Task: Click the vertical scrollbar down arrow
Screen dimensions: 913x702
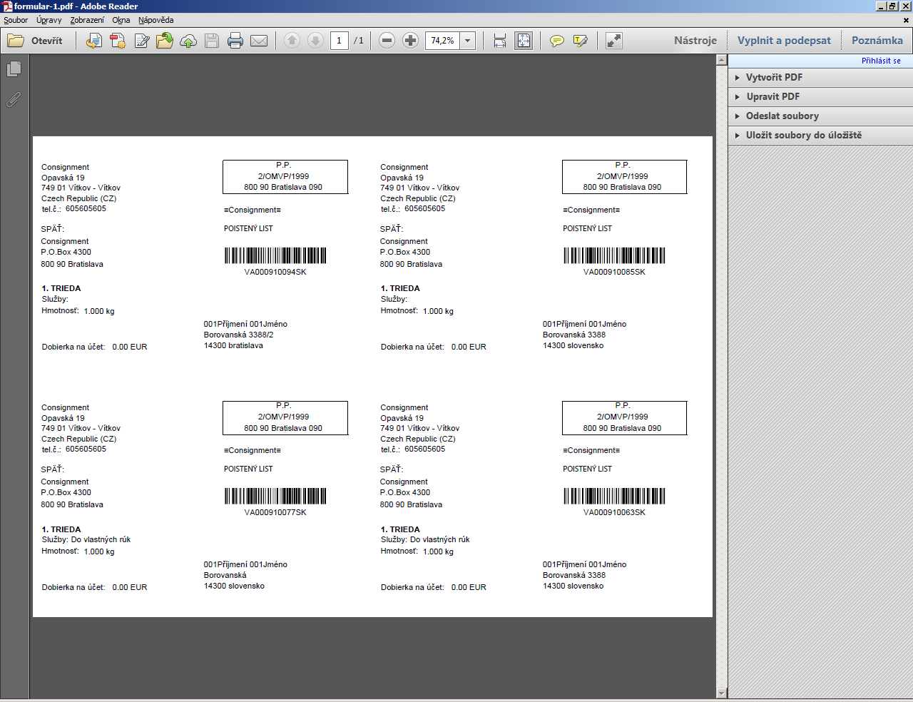Action: point(721,693)
